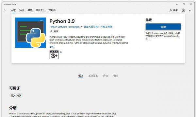
Task: Go back with the back arrow
Action: [5, 10]
